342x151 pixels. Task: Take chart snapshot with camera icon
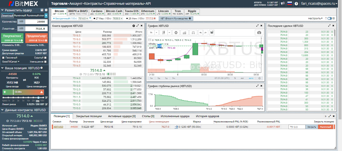(259, 32)
